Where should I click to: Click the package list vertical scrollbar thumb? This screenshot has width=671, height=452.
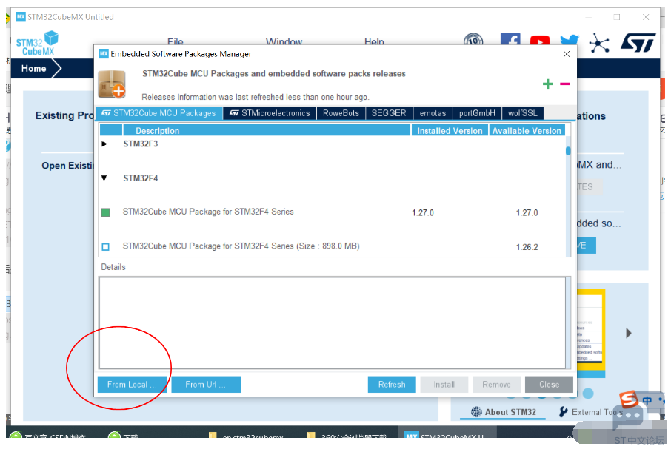tap(568, 151)
